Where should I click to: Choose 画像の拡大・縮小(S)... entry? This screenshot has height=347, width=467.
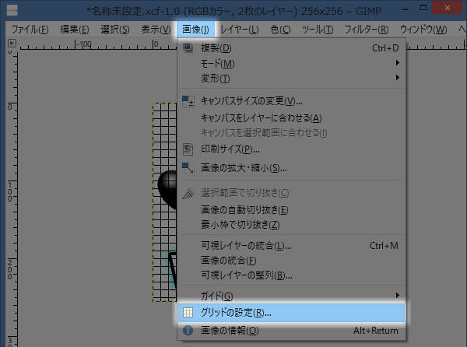[291, 168]
